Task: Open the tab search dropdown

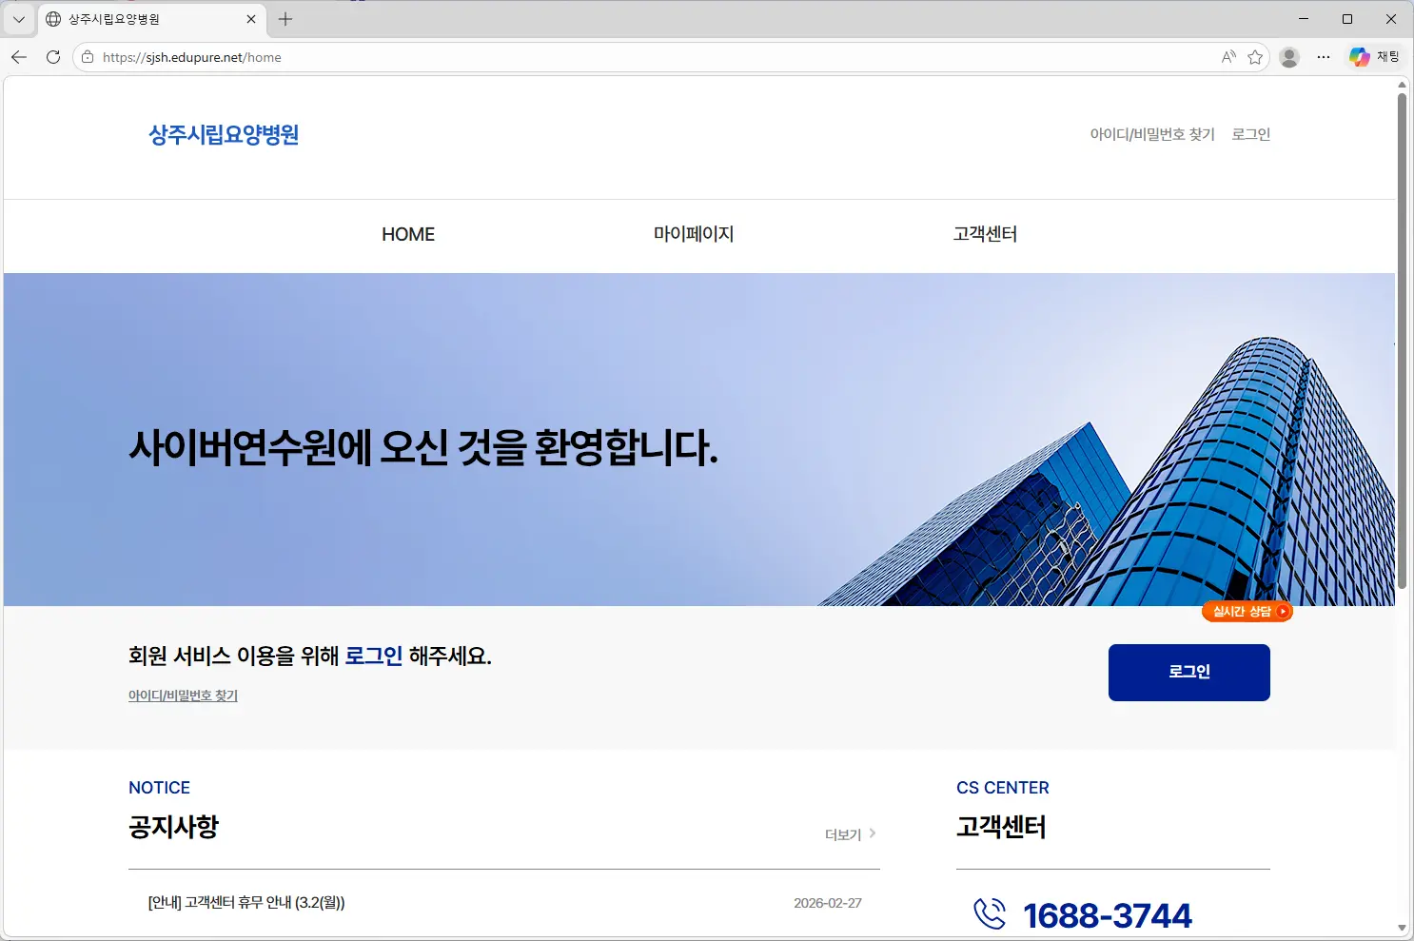Action: (18, 18)
